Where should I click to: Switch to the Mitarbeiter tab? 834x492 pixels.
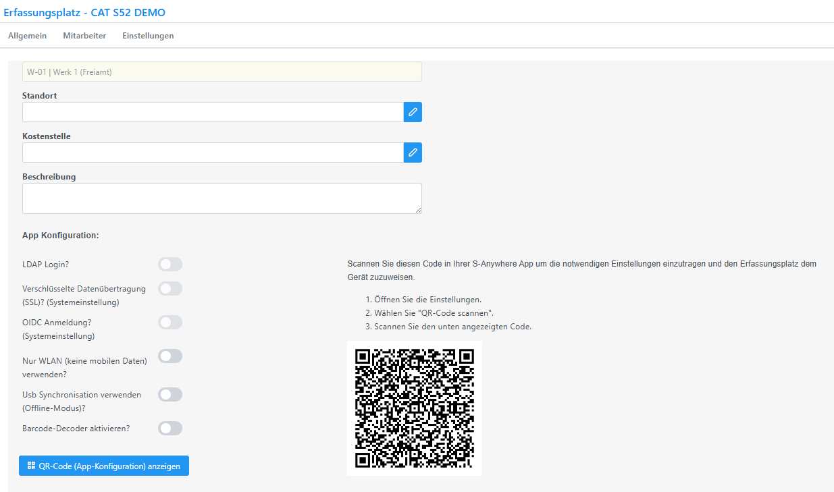(x=84, y=36)
